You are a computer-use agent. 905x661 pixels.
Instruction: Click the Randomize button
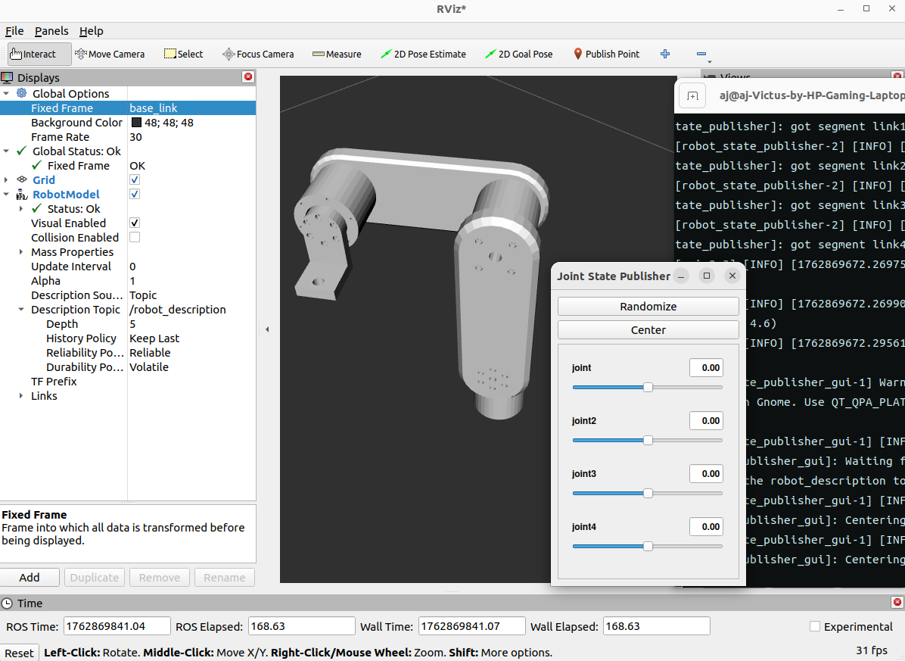click(x=648, y=306)
